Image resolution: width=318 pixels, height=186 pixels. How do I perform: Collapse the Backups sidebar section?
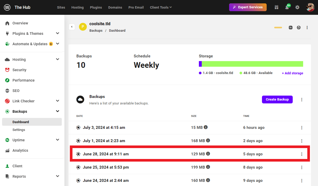point(57,111)
